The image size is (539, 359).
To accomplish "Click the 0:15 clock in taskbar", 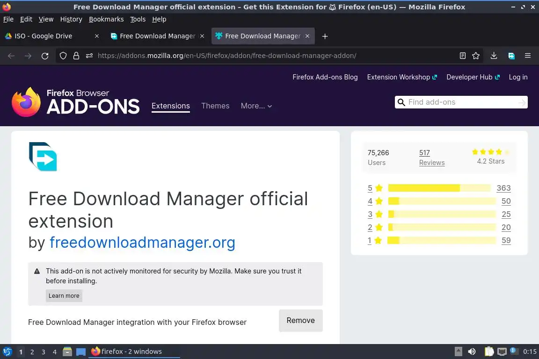I will point(530,352).
